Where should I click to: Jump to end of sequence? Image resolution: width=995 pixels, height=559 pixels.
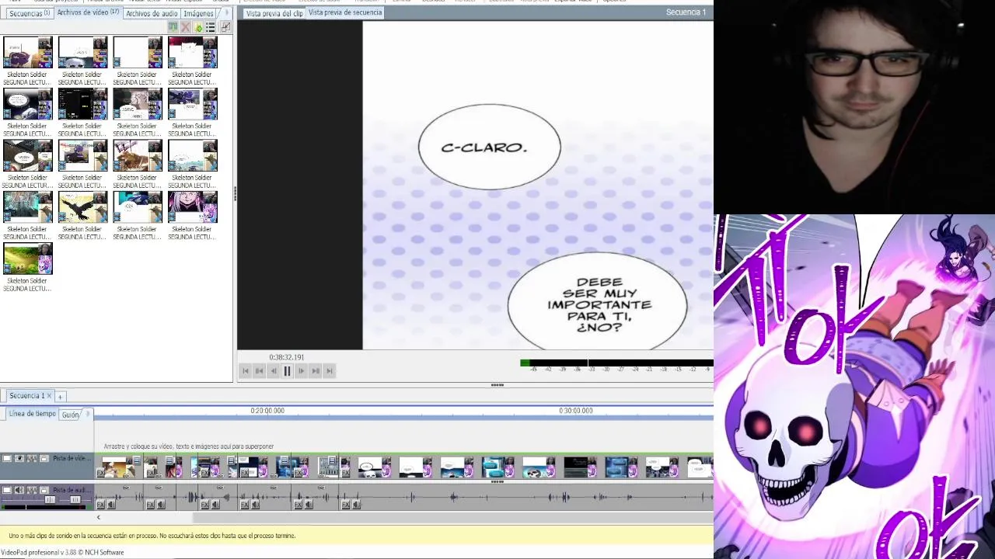(x=329, y=371)
